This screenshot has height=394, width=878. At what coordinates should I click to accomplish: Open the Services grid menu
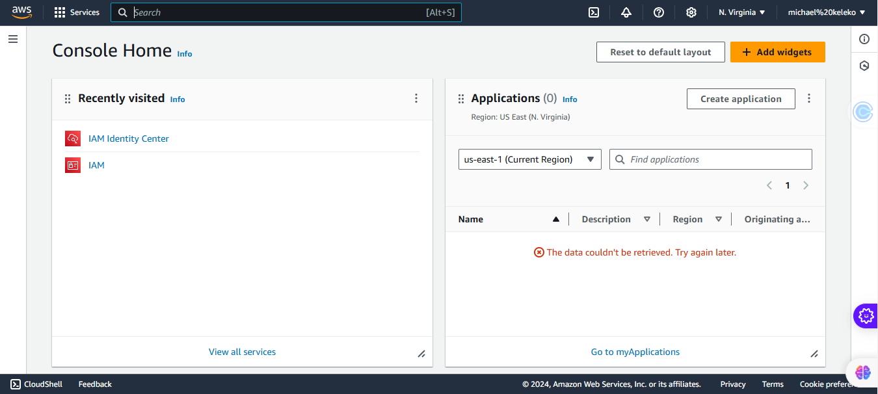77,12
